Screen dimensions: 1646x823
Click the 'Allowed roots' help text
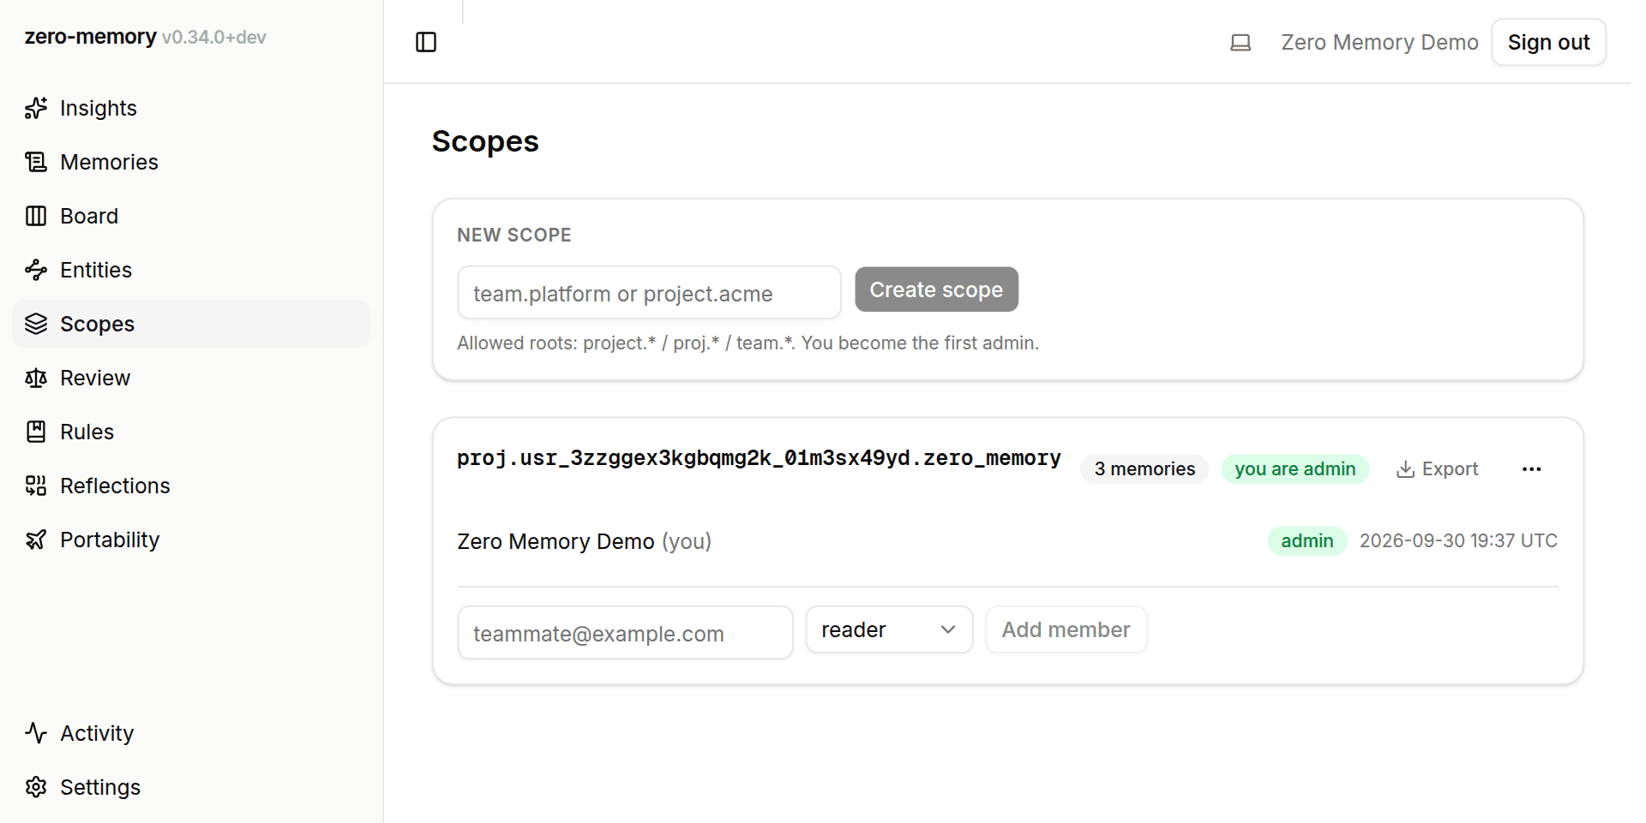[x=748, y=343]
